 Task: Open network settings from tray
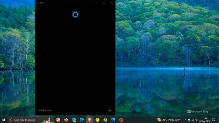point(193,120)
